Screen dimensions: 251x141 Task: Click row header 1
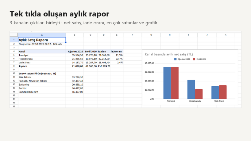[x=14, y=40]
